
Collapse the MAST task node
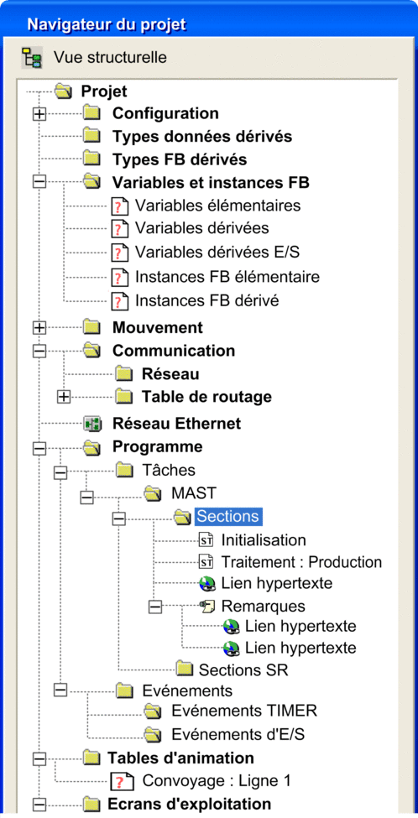point(86,498)
